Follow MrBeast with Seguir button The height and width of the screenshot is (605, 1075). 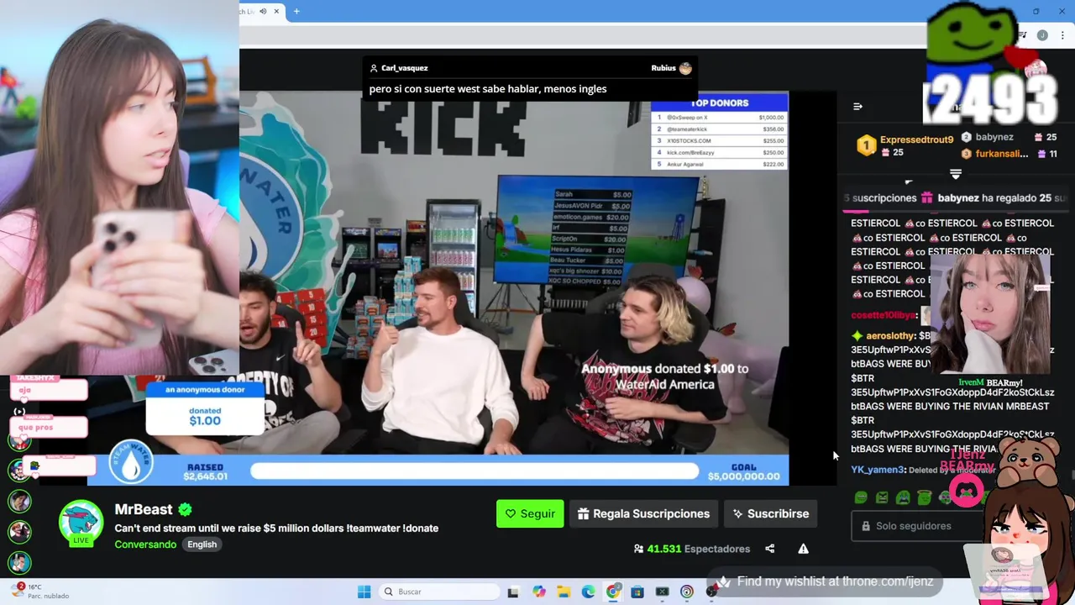530,513
